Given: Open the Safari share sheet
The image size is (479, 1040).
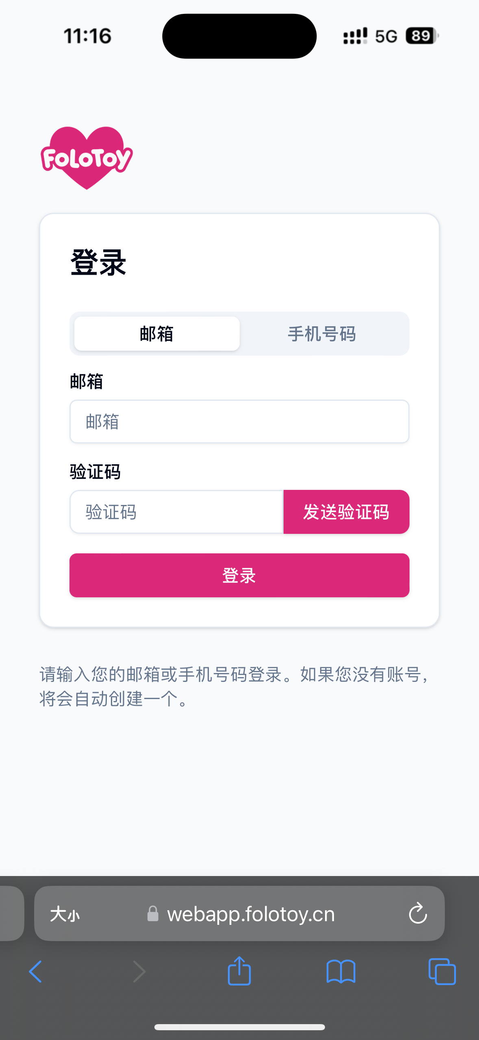Looking at the screenshot, I should click(x=239, y=971).
